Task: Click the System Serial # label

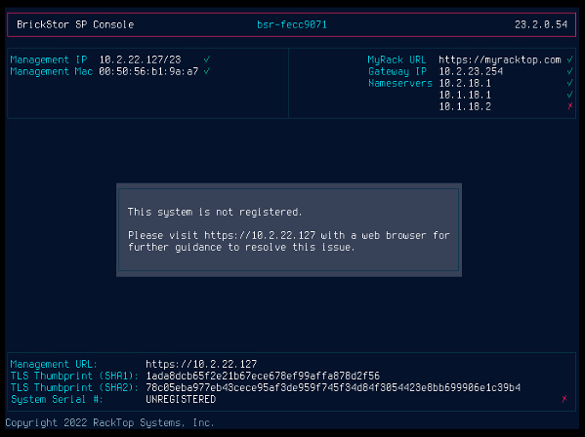Action: coord(57,399)
